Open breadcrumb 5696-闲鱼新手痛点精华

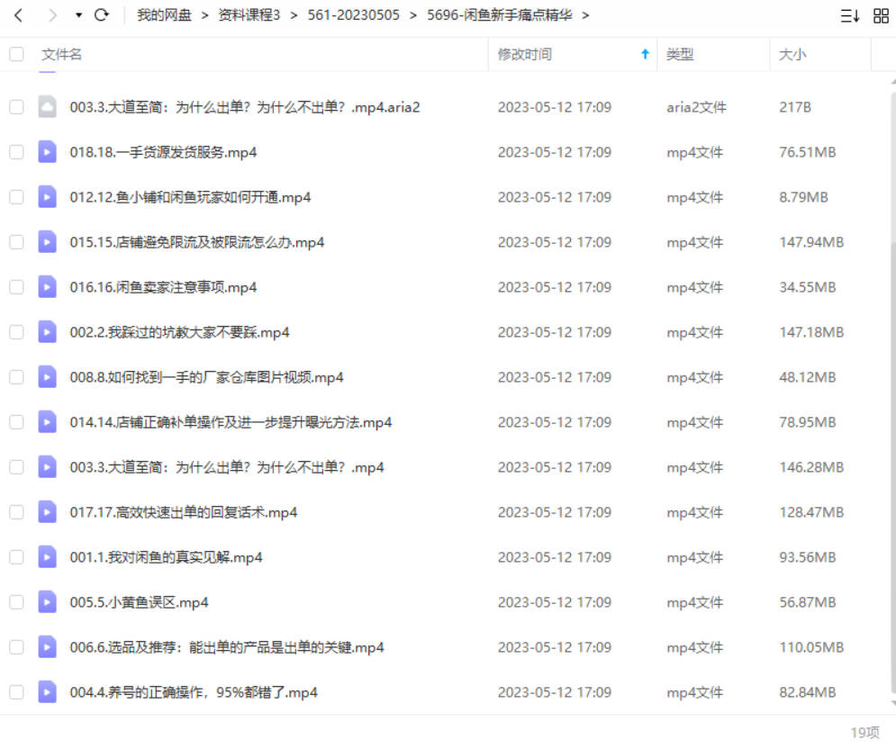(x=500, y=15)
